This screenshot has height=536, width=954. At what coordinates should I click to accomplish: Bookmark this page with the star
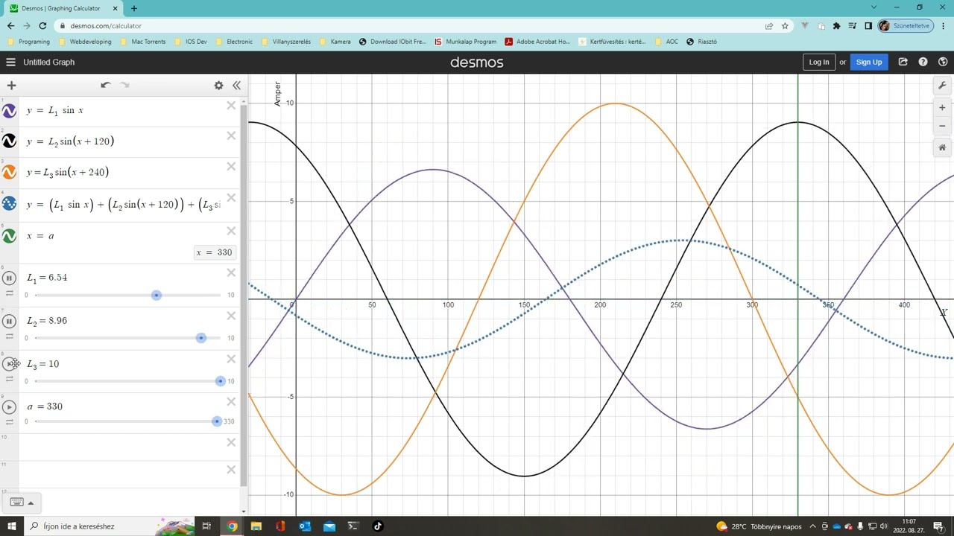pyautogui.click(x=785, y=25)
